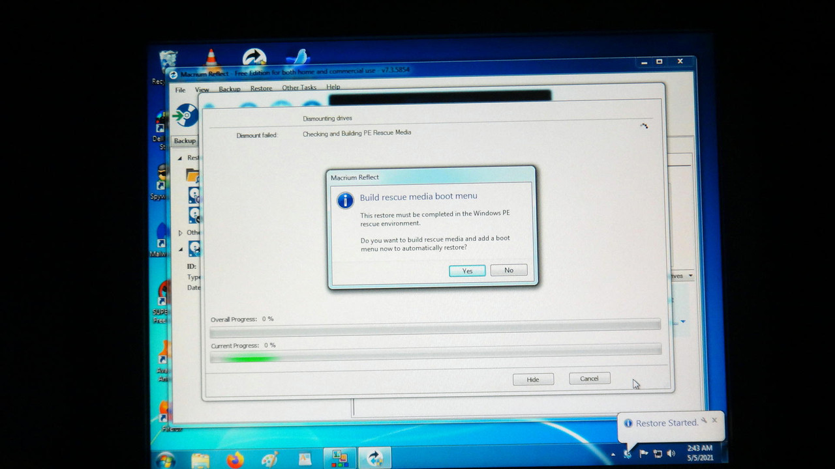The height and width of the screenshot is (469, 835).
Task: Open the SUPERAntiSpyware desktop shortcut
Action: point(161,301)
